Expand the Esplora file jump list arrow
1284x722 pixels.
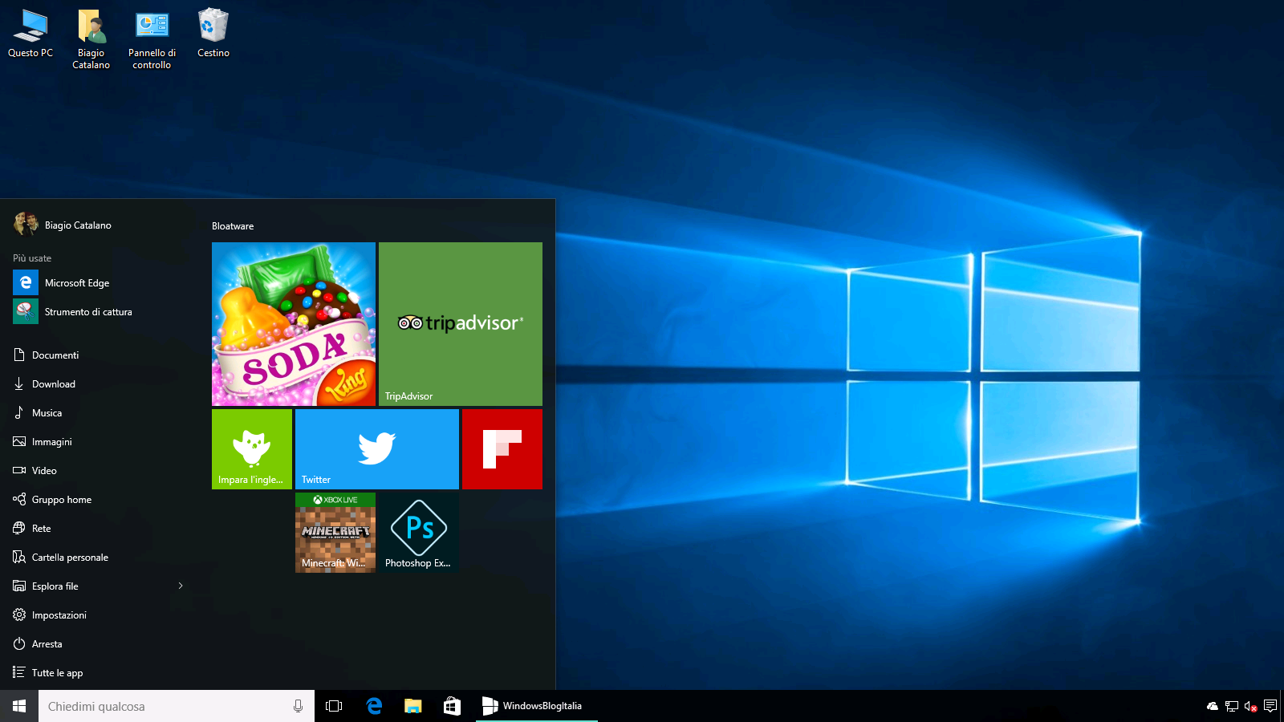(181, 586)
